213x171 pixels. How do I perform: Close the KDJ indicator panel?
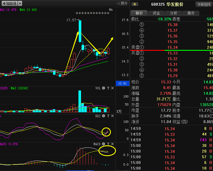tap(112, 116)
